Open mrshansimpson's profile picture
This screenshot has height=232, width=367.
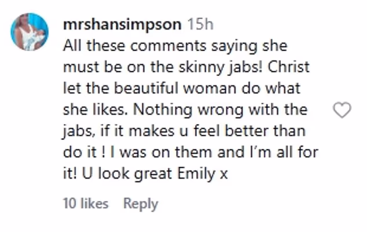pyautogui.click(x=30, y=32)
